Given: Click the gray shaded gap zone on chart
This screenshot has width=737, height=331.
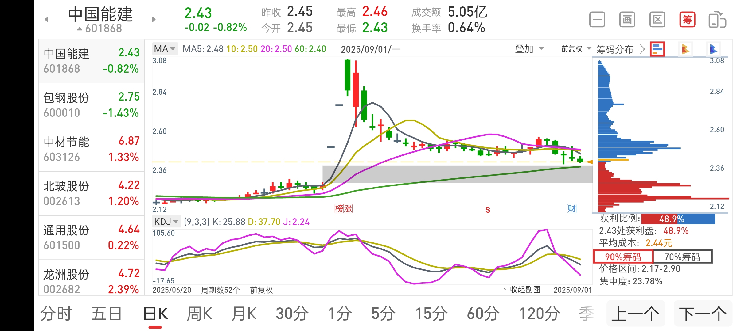Looking at the screenshot, I should 457,174.
